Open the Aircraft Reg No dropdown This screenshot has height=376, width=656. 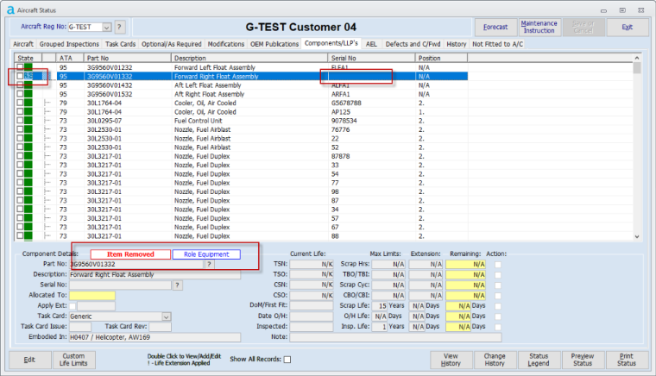[x=106, y=28]
